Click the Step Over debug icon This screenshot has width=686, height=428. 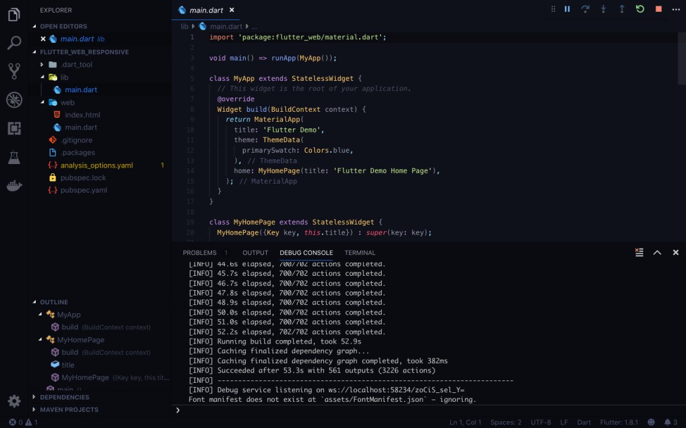(585, 9)
